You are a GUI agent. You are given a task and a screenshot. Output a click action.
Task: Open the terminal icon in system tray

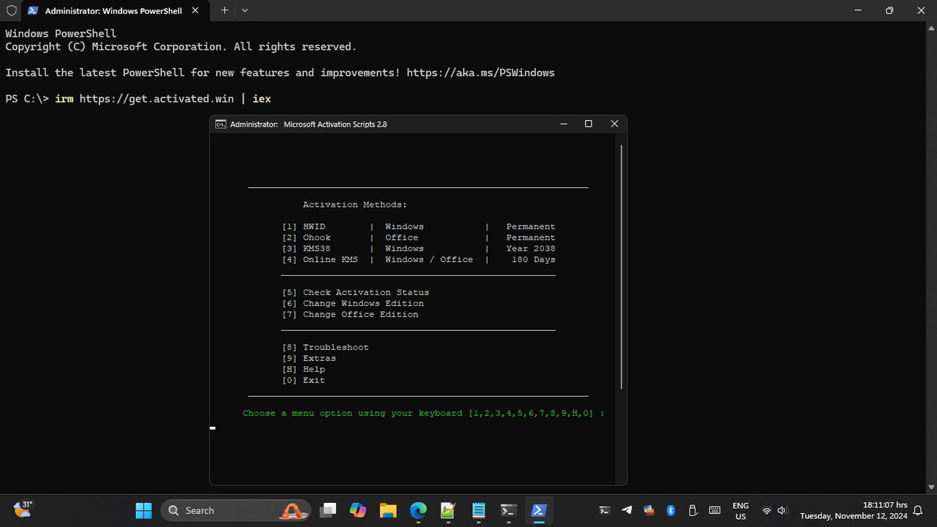(605, 510)
